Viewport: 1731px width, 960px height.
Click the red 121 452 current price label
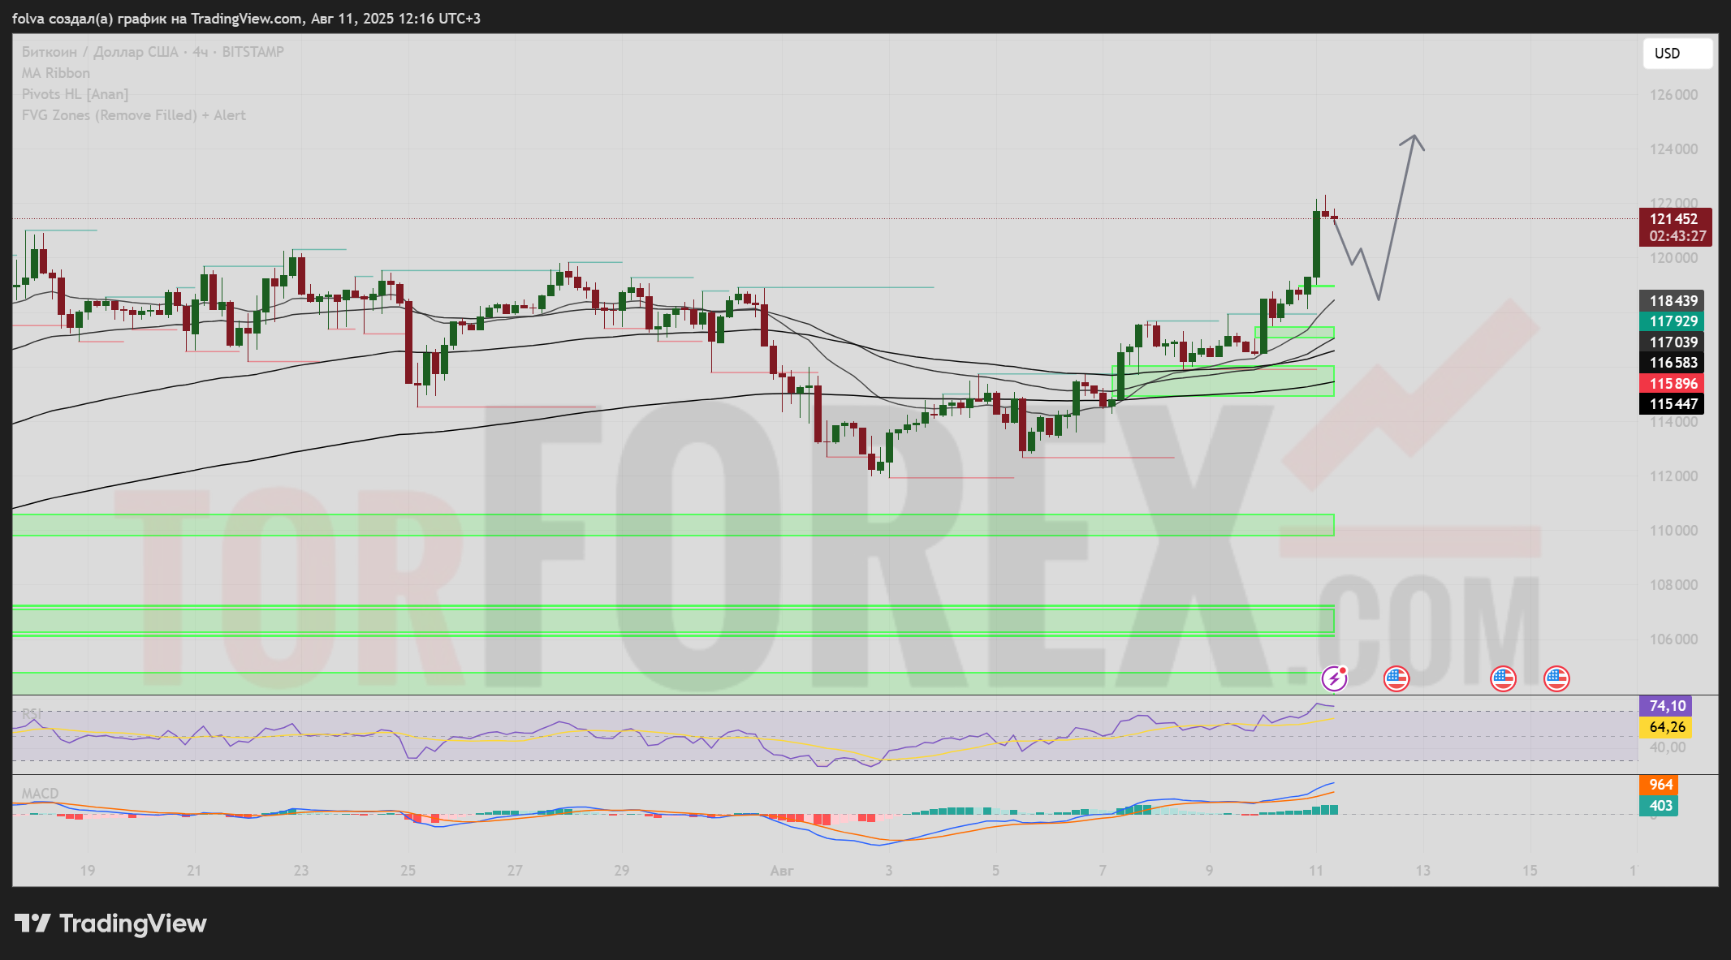tap(1673, 219)
